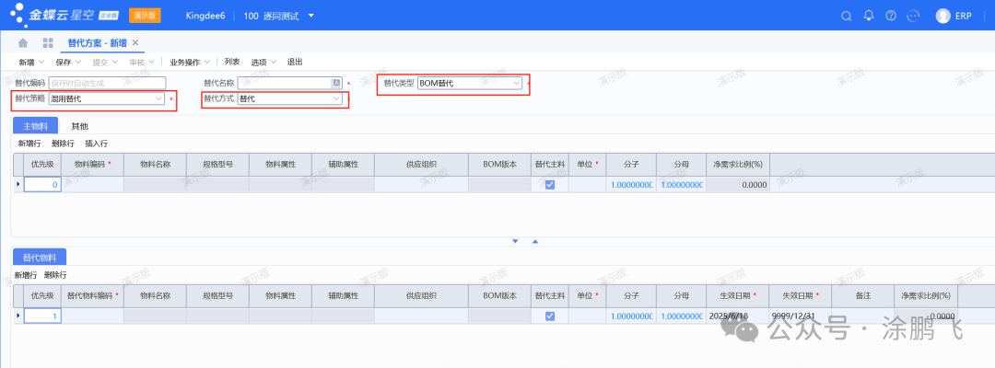The height and width of the screenshot is (368, 995).
Task: Open the 替代类型 dropdown
Action: (516, 83)
